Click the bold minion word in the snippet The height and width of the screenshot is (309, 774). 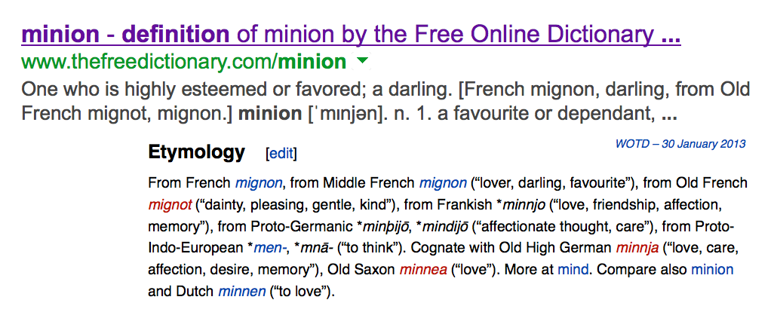tap(269, 115)
